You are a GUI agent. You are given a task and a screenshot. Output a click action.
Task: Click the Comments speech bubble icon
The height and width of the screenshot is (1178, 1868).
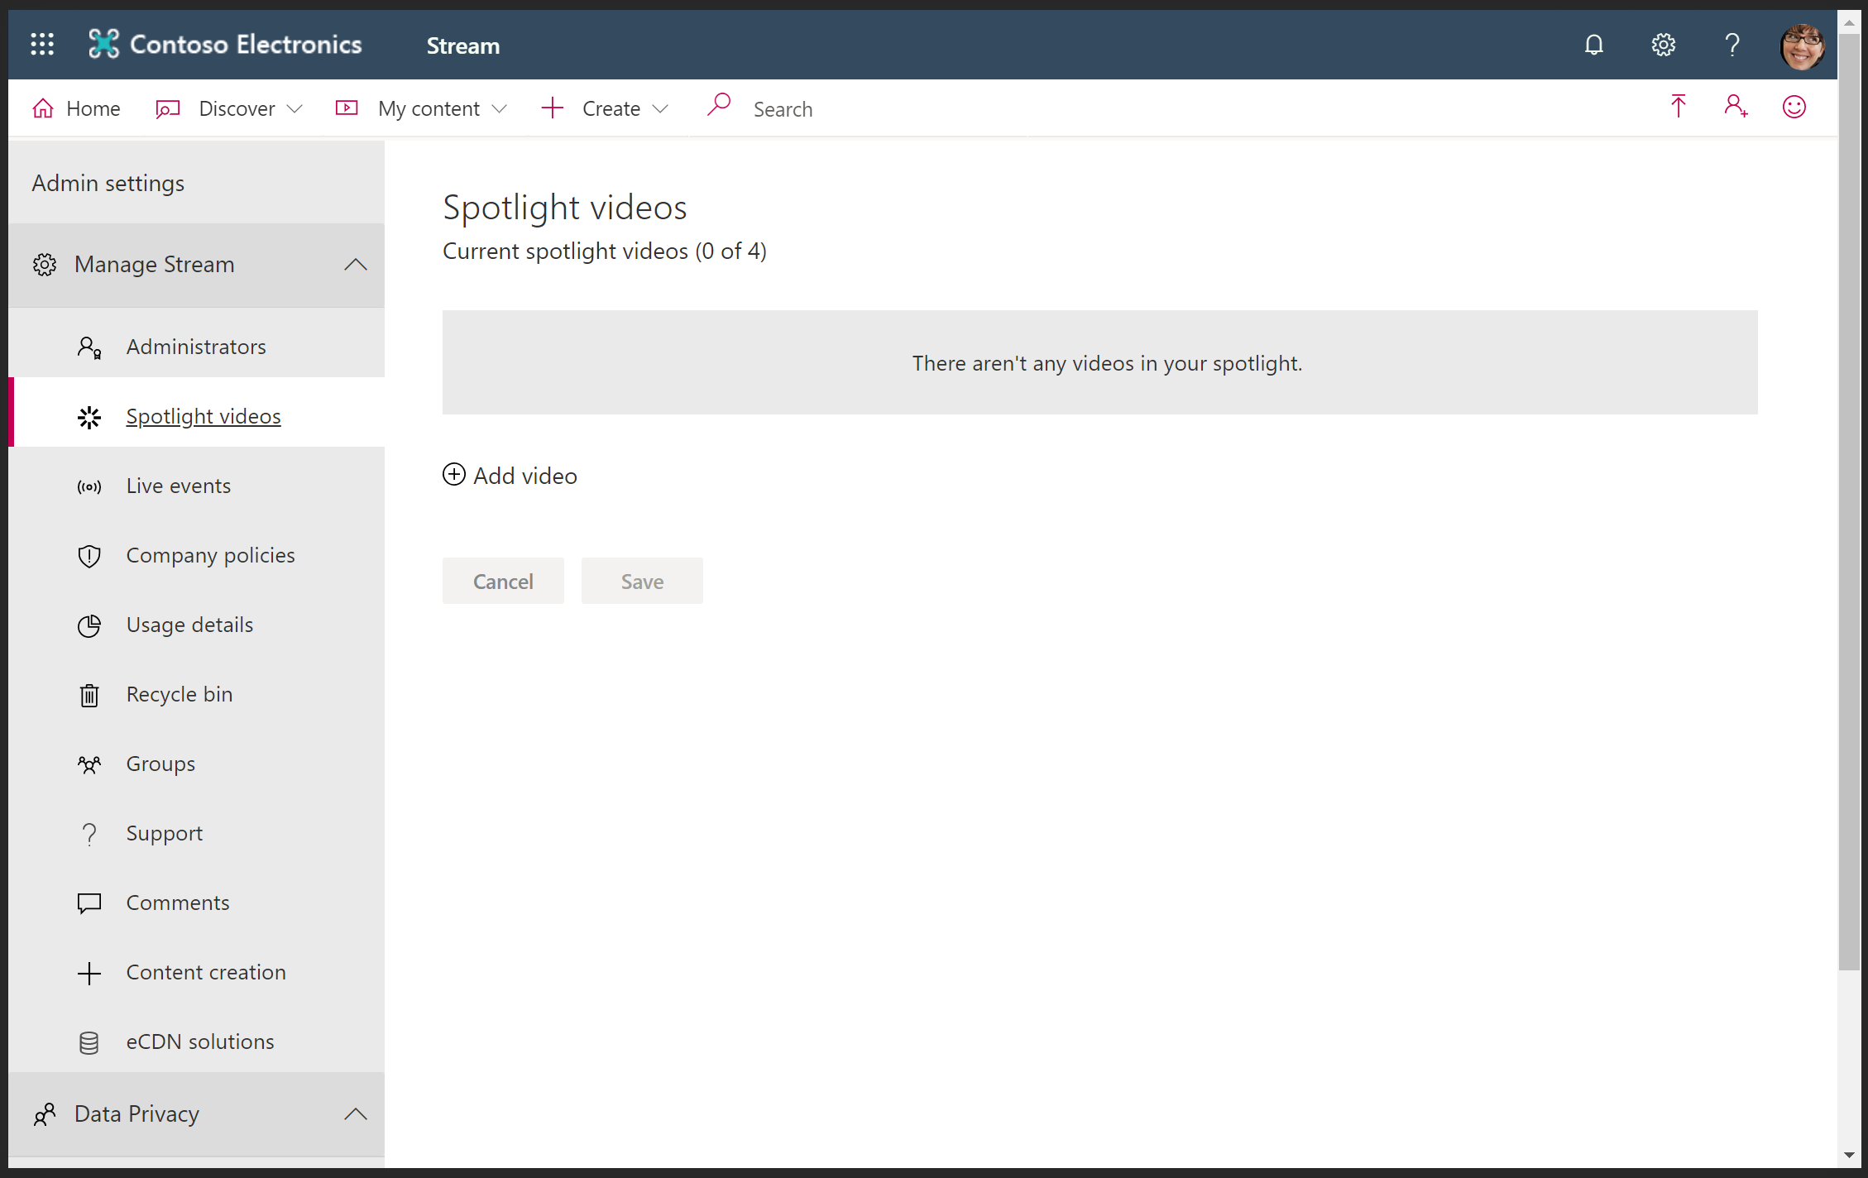point(89,903)
